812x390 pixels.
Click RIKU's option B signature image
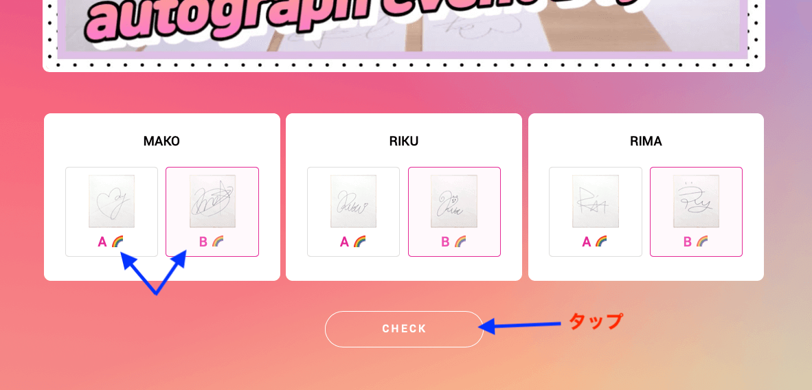click(454, 201)
